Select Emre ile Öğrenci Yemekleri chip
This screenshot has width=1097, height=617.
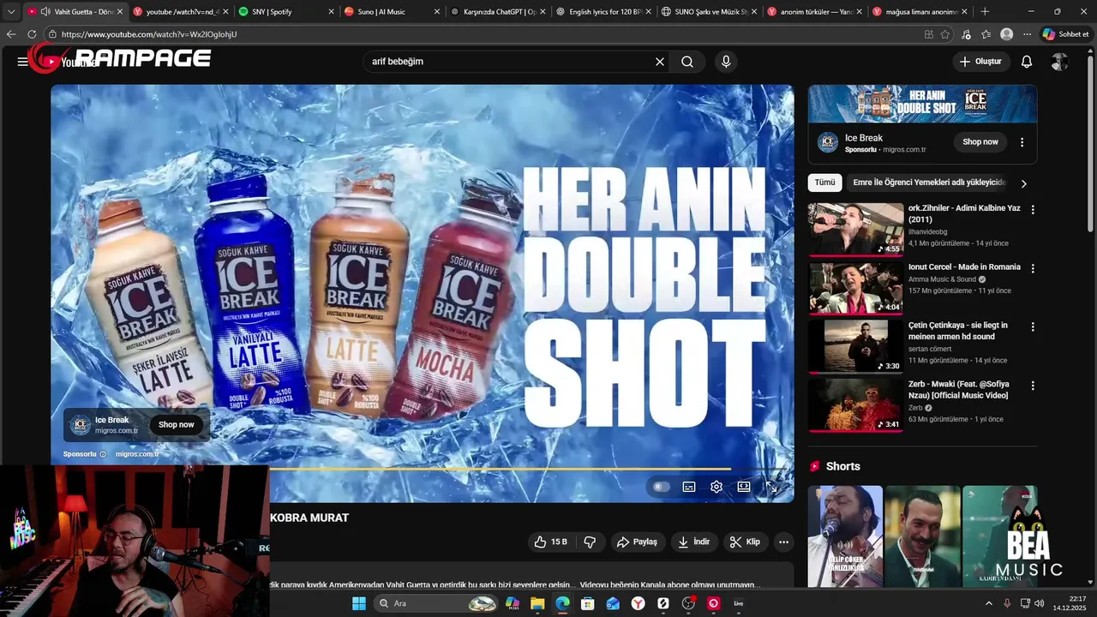coord(929,183)
